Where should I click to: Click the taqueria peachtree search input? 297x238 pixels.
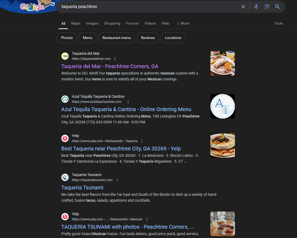point(148,7)
